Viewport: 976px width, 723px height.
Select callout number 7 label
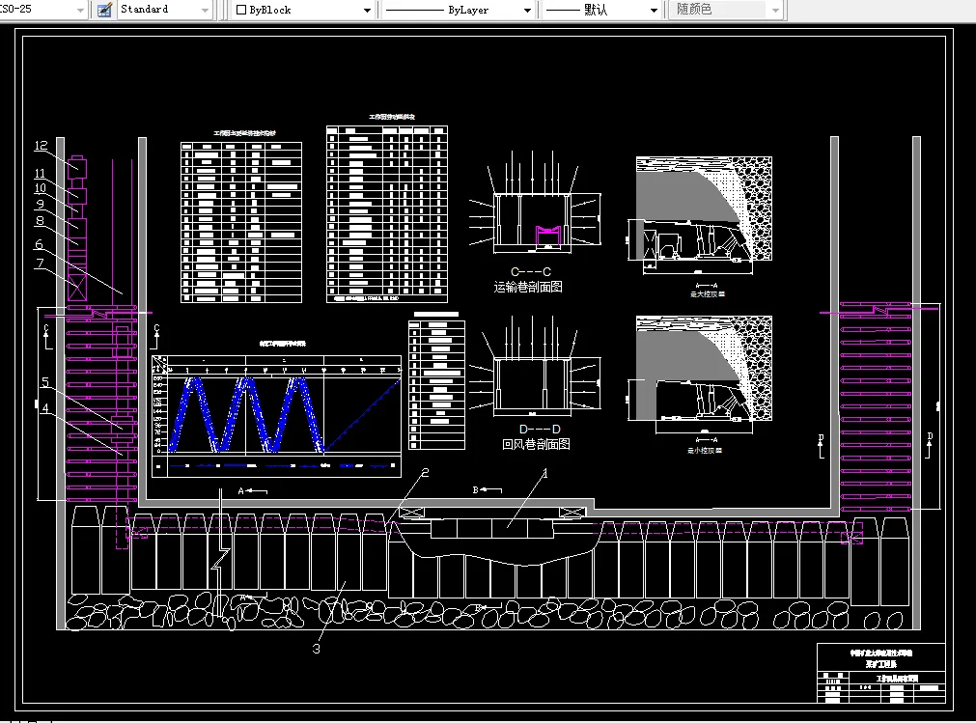pos(40,264)
